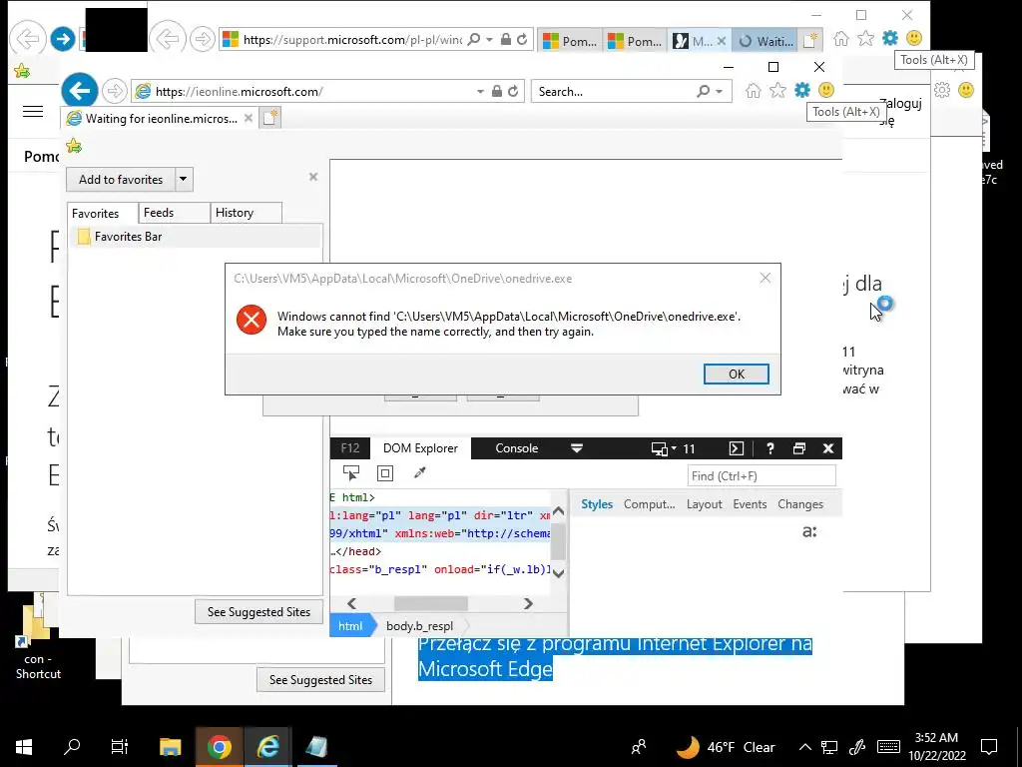Open DOM Explorer tab
The width and height of the screenshot is (1022, 767).
[x=420, y=448]
